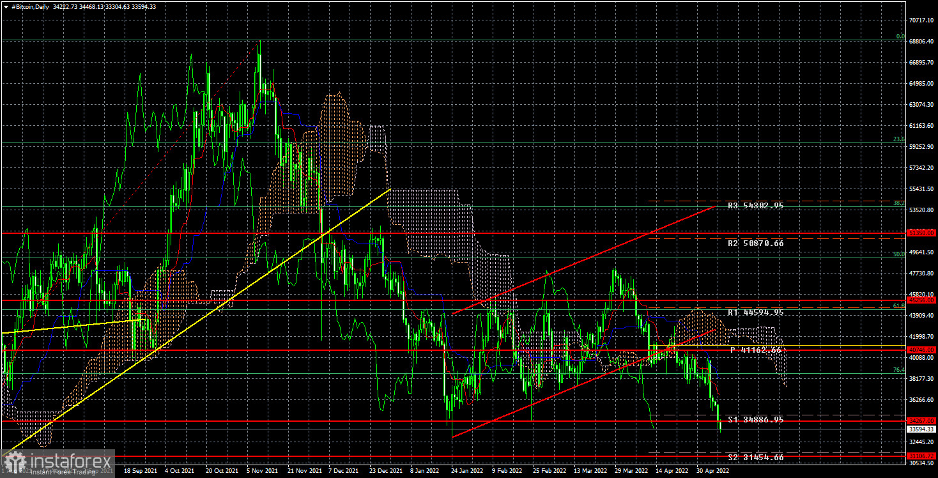Select the R3 54302.95 pivot label
The height and width of the screenshot is (478, 938).
click(755, 206)
